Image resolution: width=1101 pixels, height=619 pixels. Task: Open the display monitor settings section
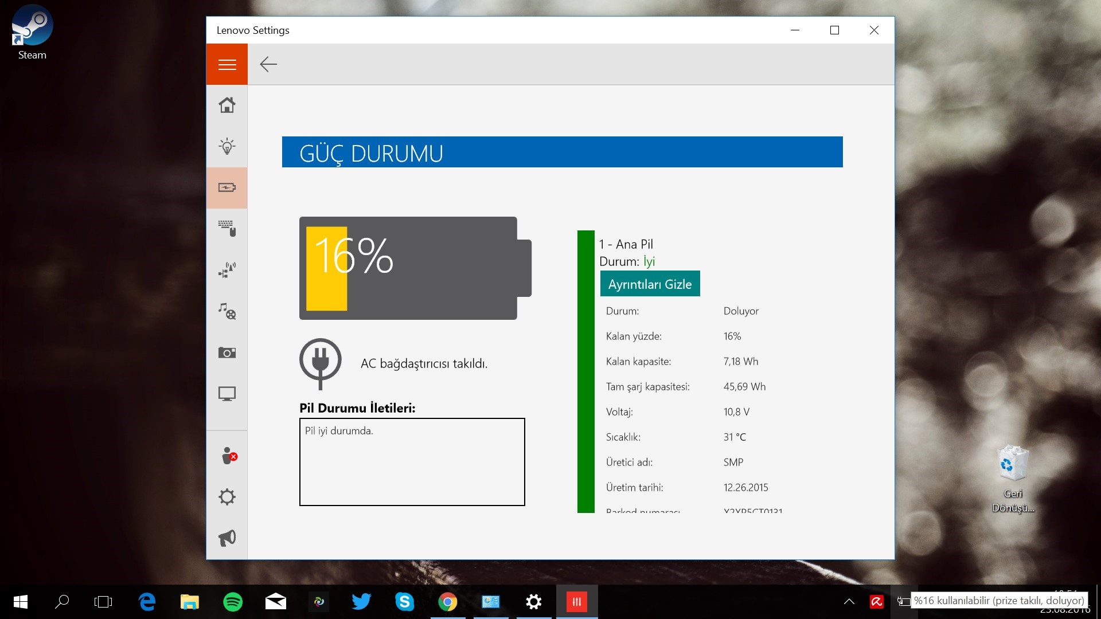(227, 394)
